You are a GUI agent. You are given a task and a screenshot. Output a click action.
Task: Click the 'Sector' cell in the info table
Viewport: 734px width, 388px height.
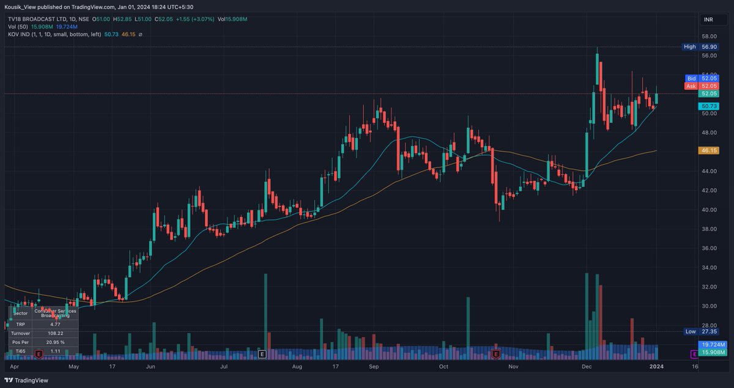(20, 312)
